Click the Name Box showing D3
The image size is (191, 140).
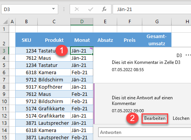pyautogui.click(x=30, y=9)
